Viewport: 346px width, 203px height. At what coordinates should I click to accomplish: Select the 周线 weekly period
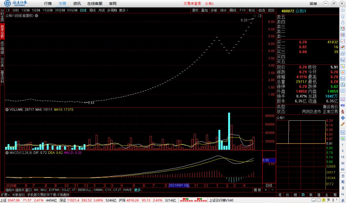click(x=92, y=10)
